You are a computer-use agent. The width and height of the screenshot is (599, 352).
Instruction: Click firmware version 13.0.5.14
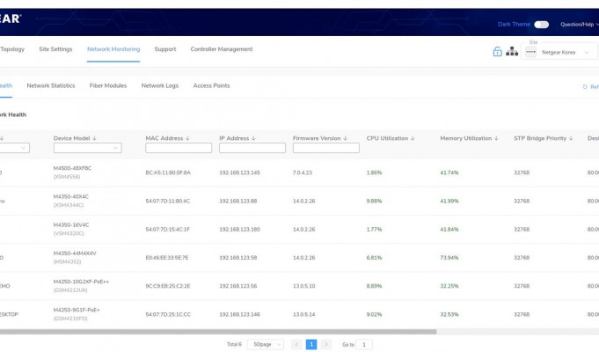[304, 314]
